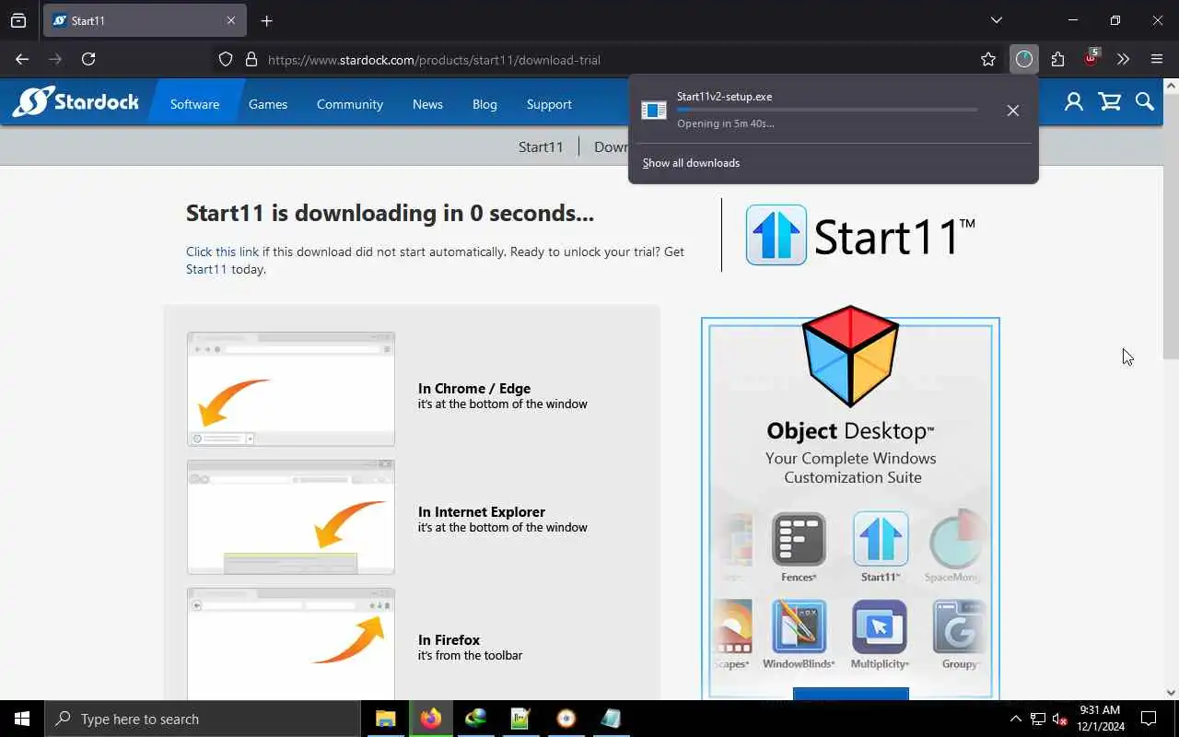
Task: Click the Start11 product logo
Action: [859, 235]
